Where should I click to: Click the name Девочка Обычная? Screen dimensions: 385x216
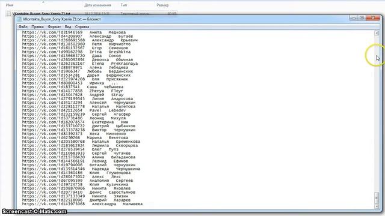pos(112,60)
